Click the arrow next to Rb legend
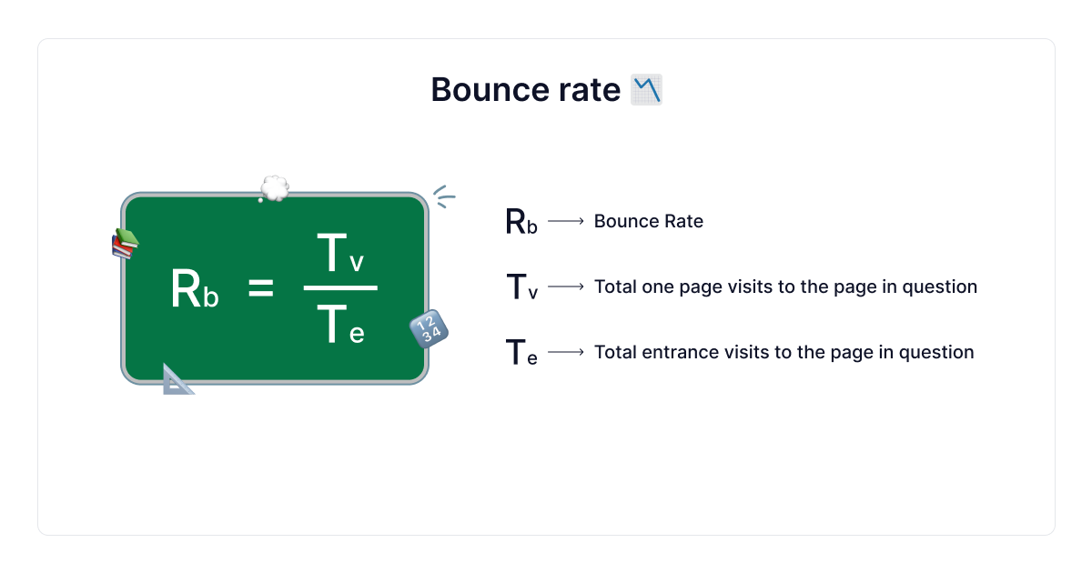 pyautogui.click(x=565, y=221)
